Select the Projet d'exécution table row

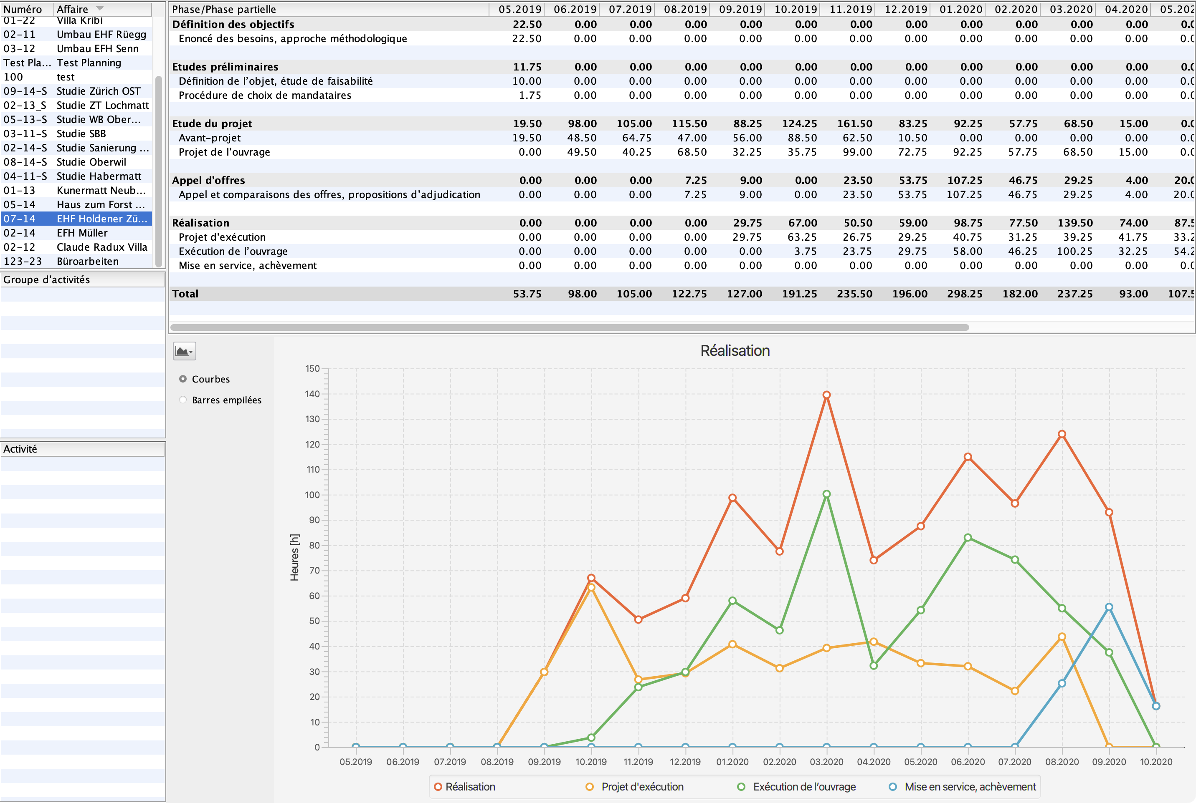[x=682, y=237]
